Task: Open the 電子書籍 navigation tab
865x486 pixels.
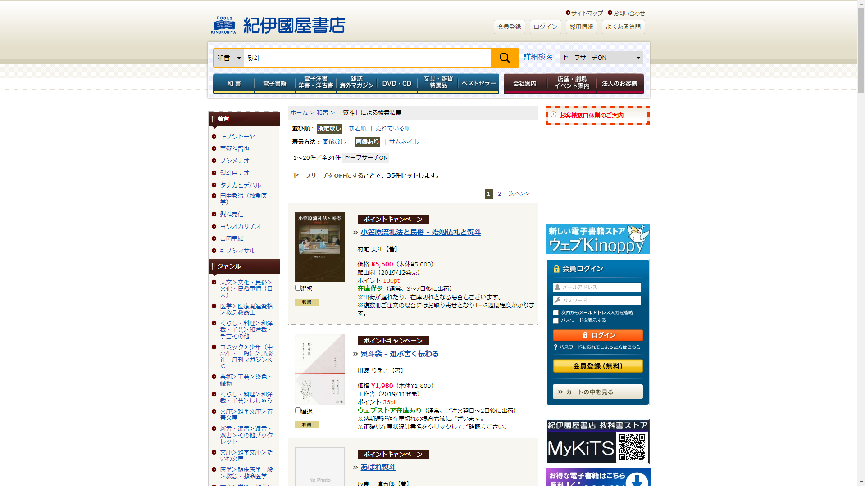Action: 275,84
